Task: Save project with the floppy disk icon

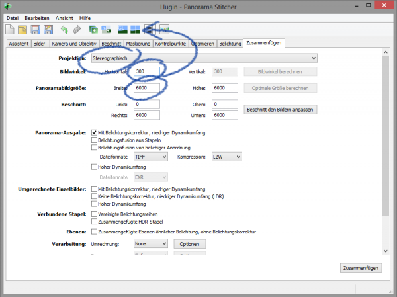Action: coord(36,30)
